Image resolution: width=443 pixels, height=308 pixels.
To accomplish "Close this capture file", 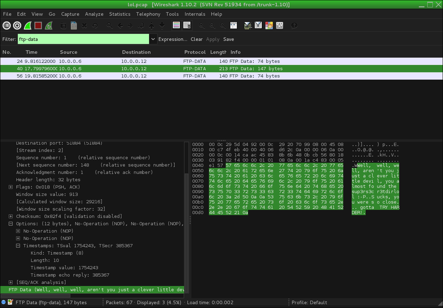I will coord(84,26).
